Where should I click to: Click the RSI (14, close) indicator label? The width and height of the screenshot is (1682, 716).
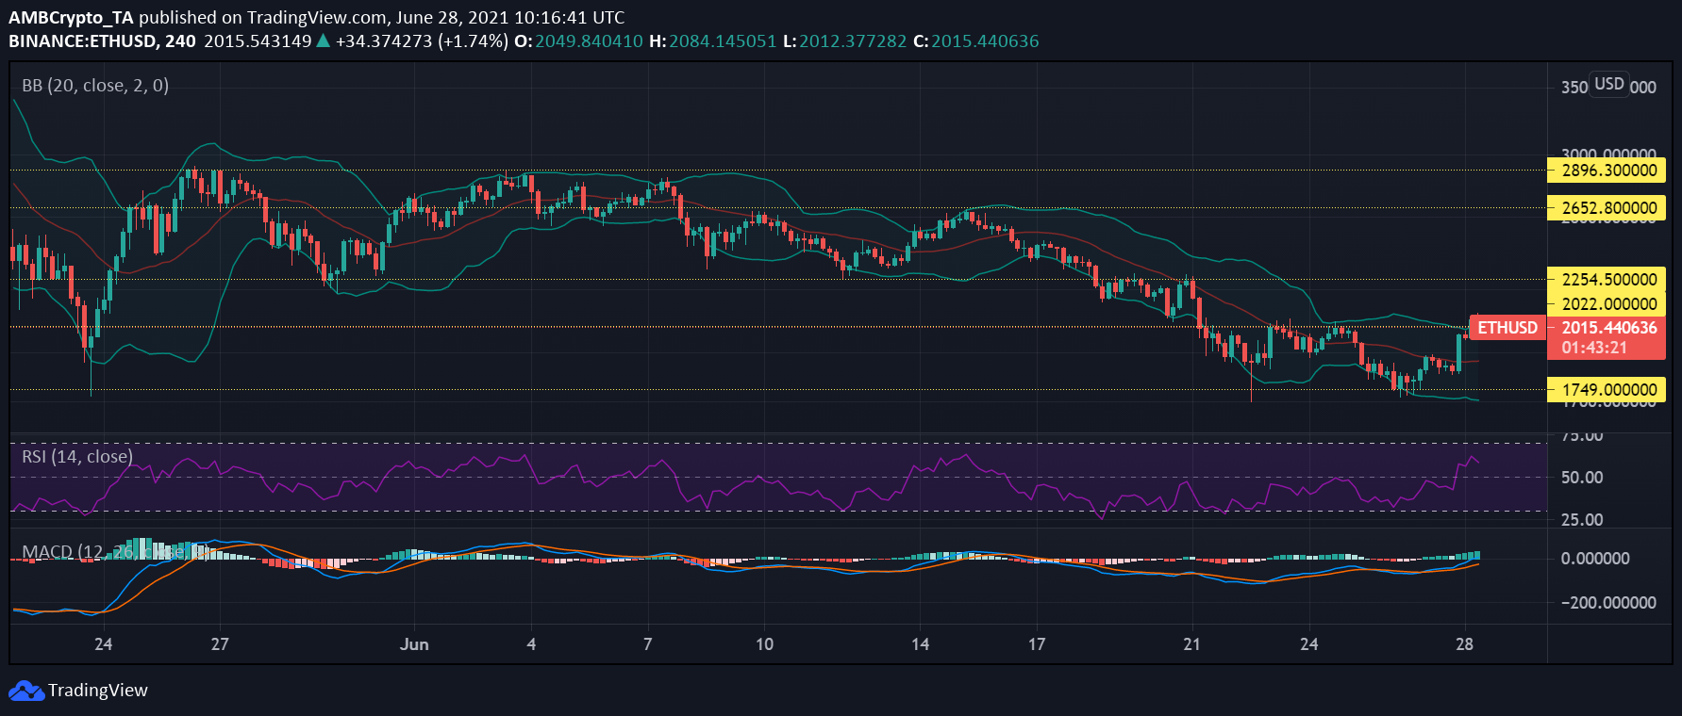[77, 457]
